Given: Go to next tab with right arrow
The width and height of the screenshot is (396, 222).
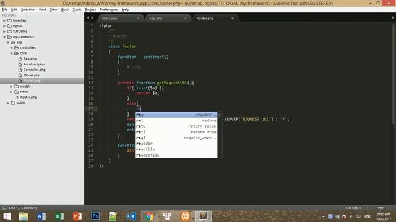Looking at the screenshot, I should (x=92, y=18).
